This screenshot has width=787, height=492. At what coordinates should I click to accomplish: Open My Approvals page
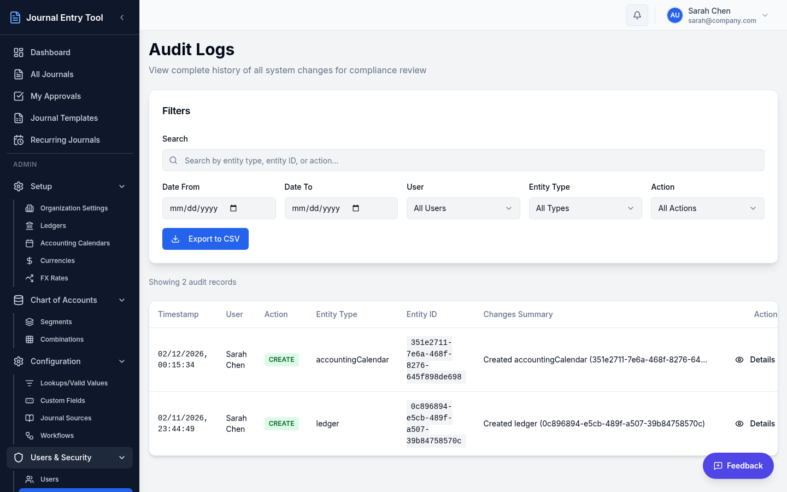[x=69, y=96]
